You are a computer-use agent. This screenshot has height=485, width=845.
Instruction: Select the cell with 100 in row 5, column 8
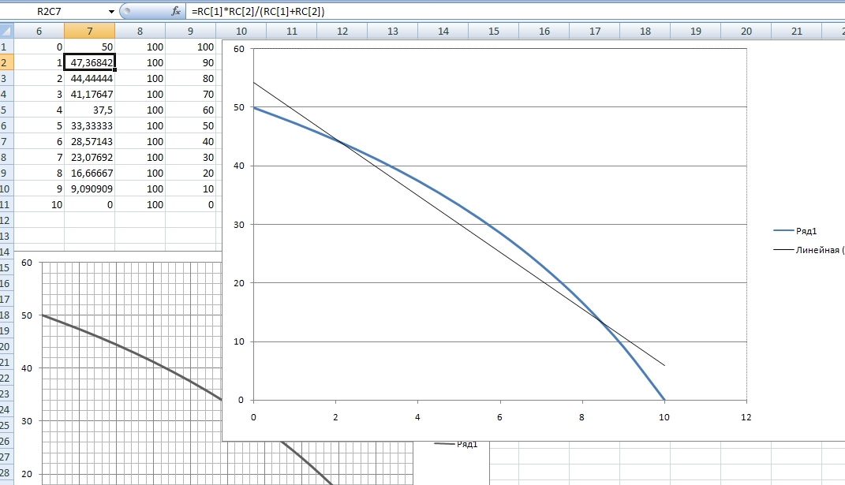(x=140, y=110)
